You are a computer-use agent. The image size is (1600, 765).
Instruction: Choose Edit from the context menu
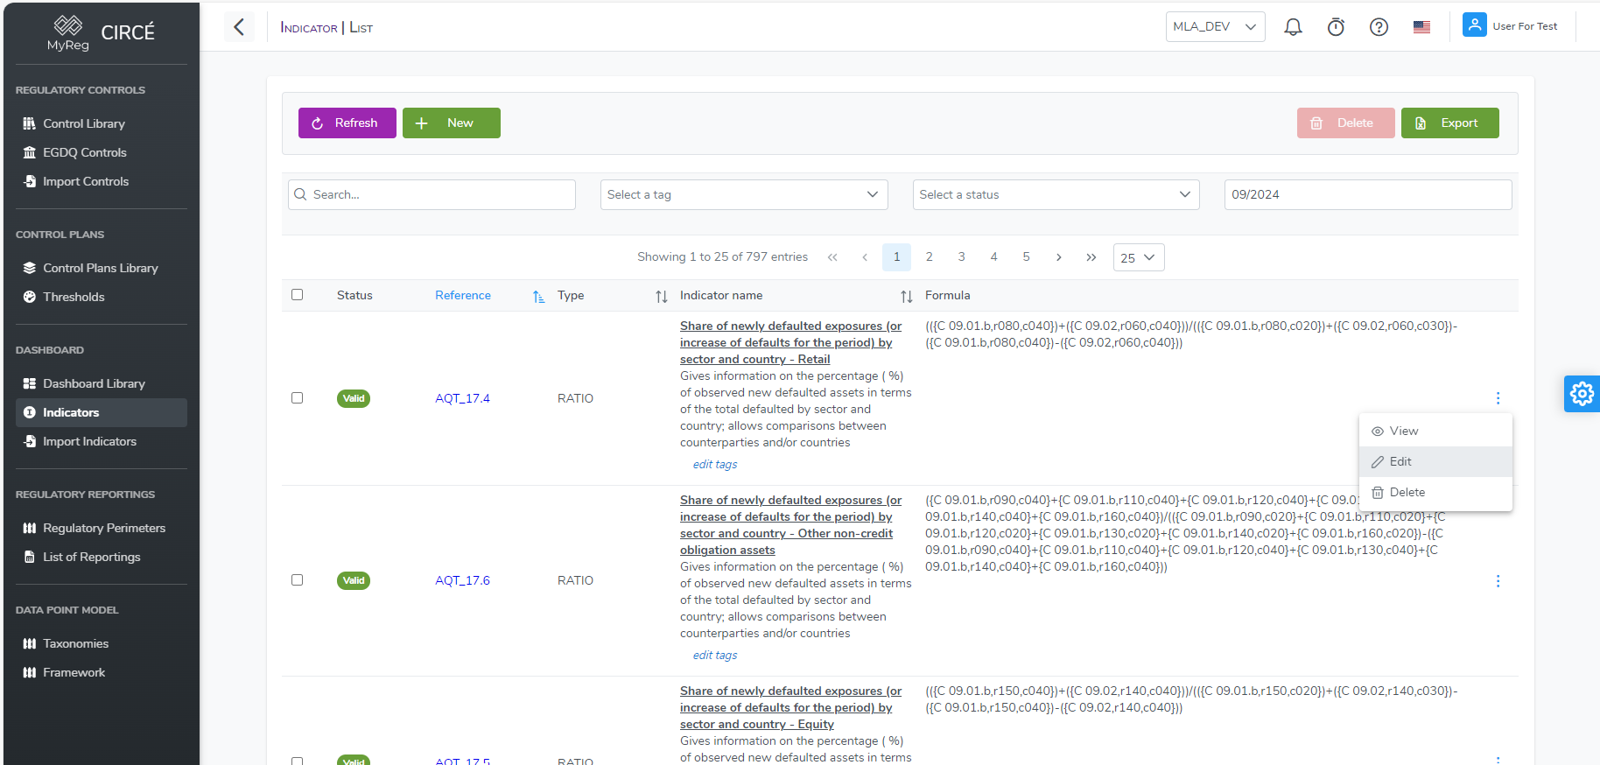click(x=1400, y=462)
